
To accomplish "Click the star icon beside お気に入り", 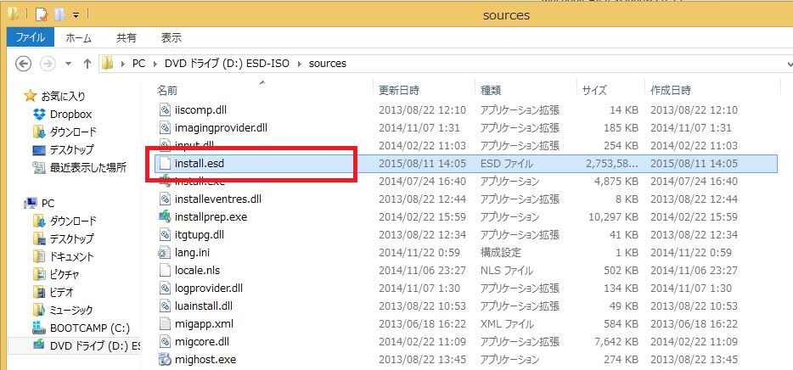I will coord(31,96).
